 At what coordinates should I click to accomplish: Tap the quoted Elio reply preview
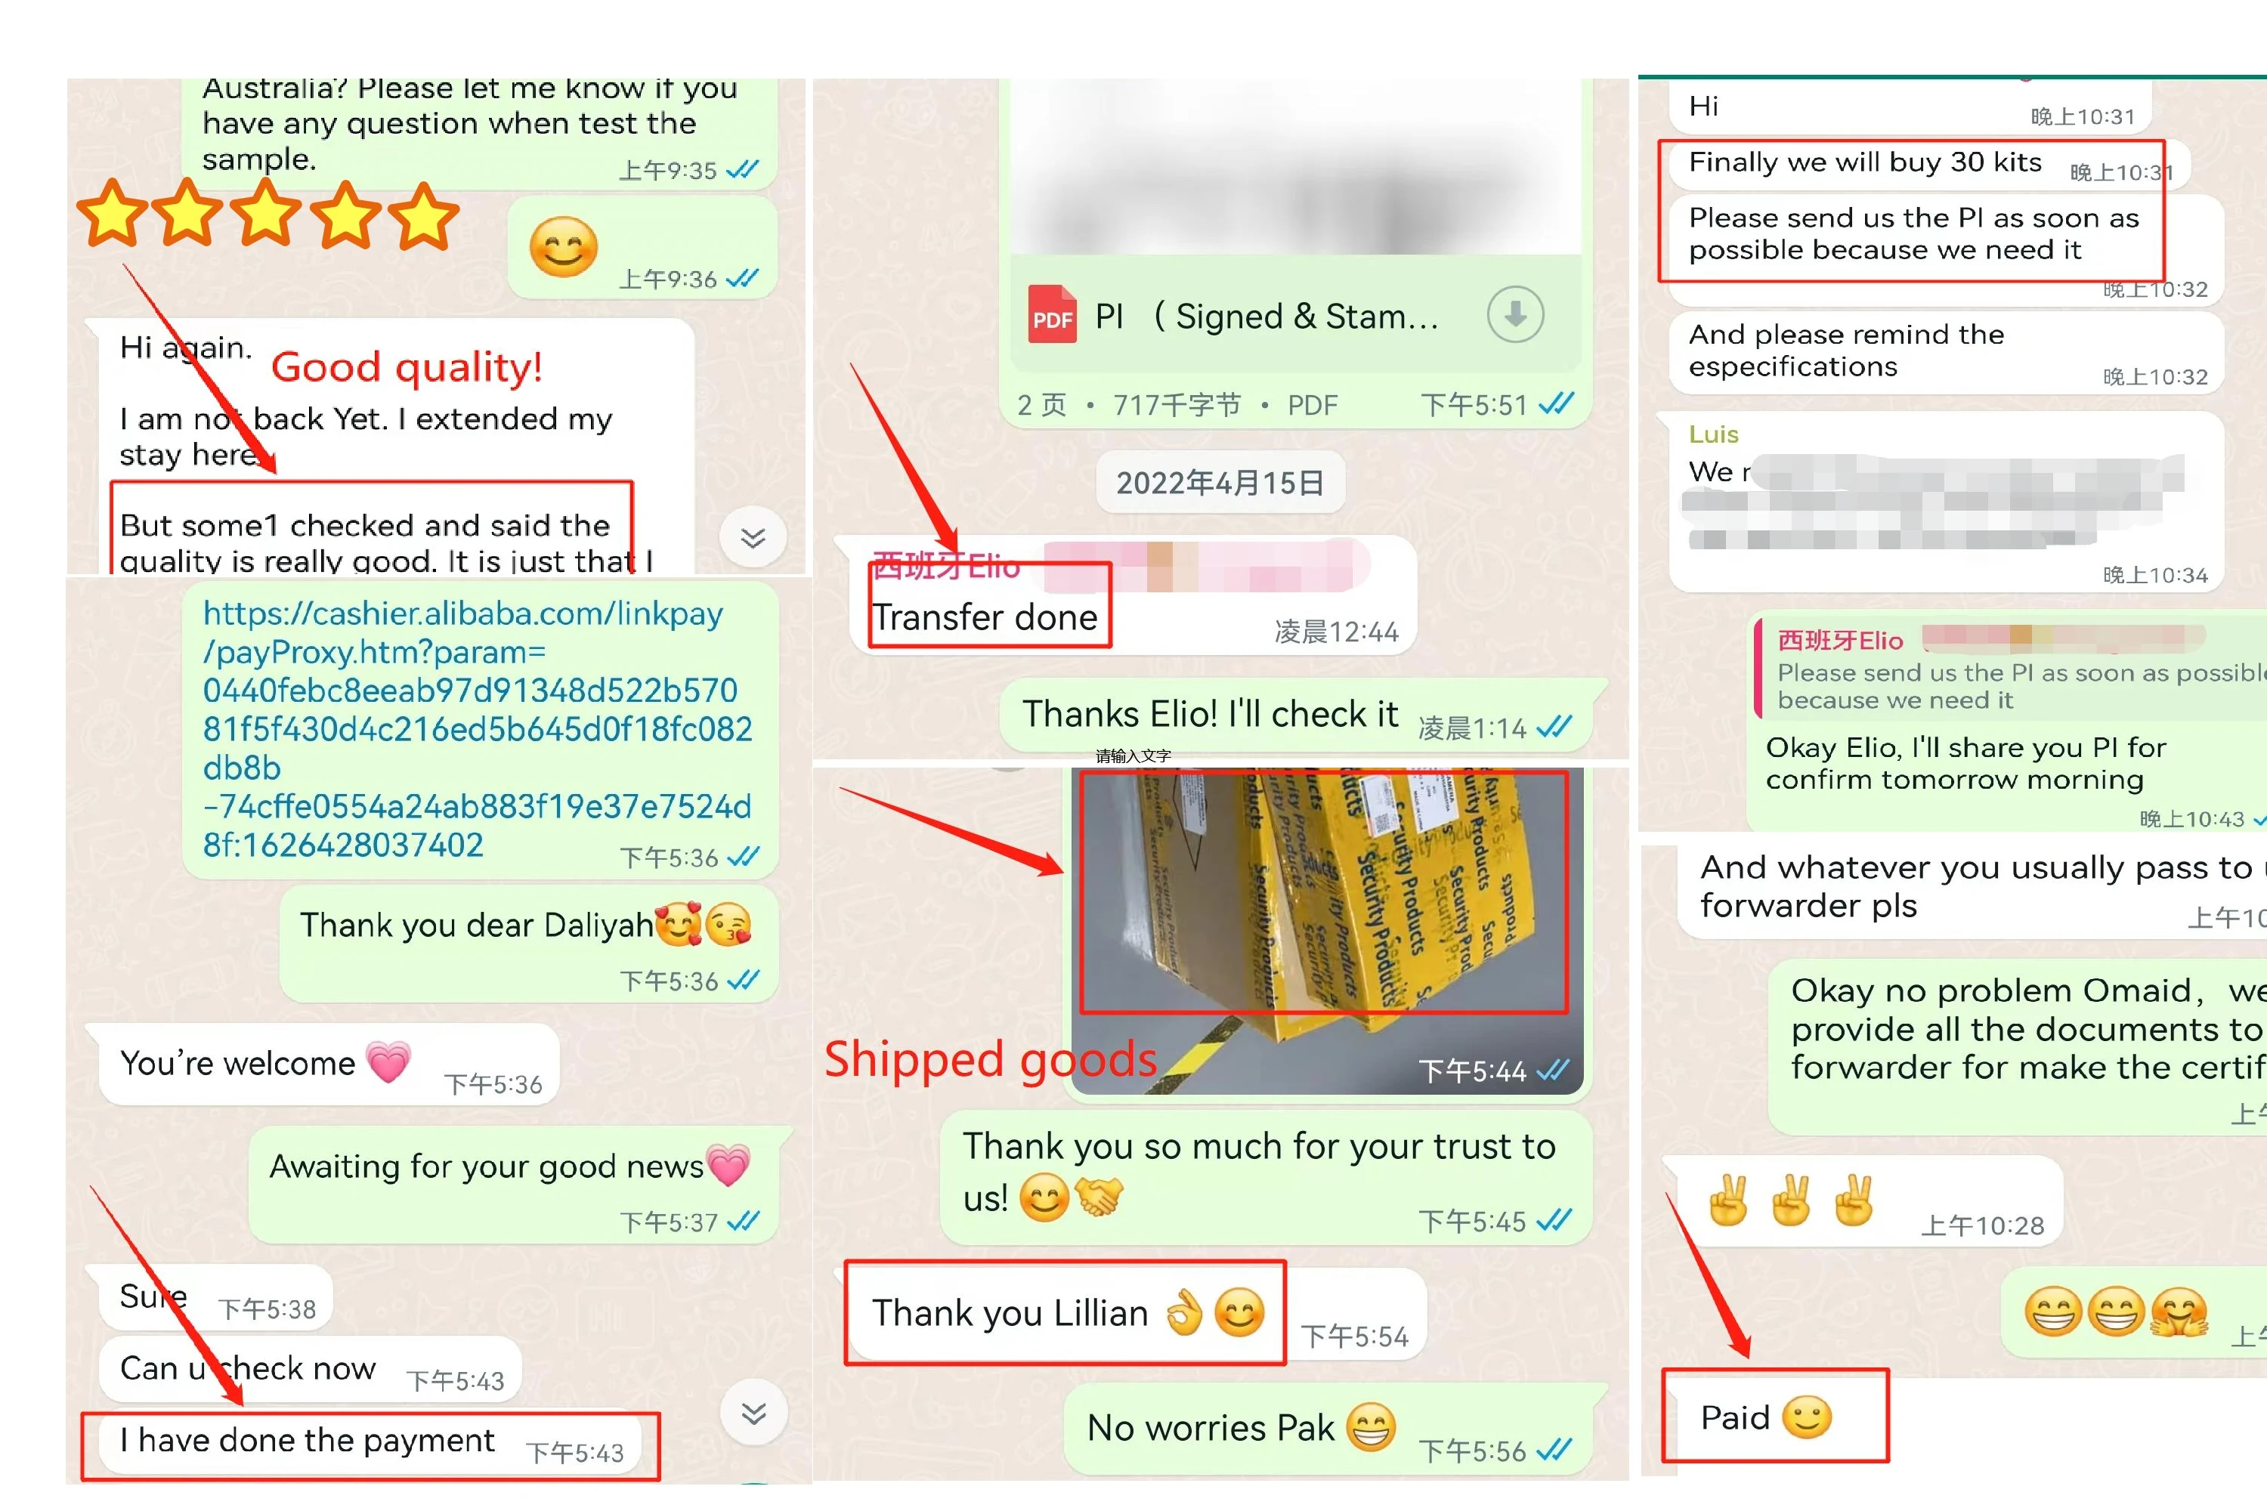click(x=2011, y=669)
